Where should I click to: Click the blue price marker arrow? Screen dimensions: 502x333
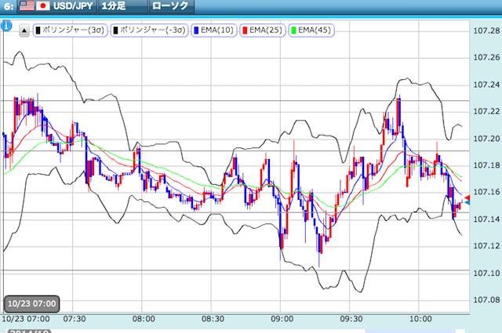tap(467, 202)
